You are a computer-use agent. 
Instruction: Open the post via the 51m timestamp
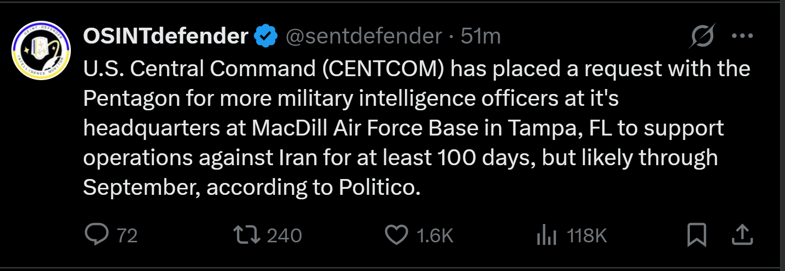pos(480,36)
